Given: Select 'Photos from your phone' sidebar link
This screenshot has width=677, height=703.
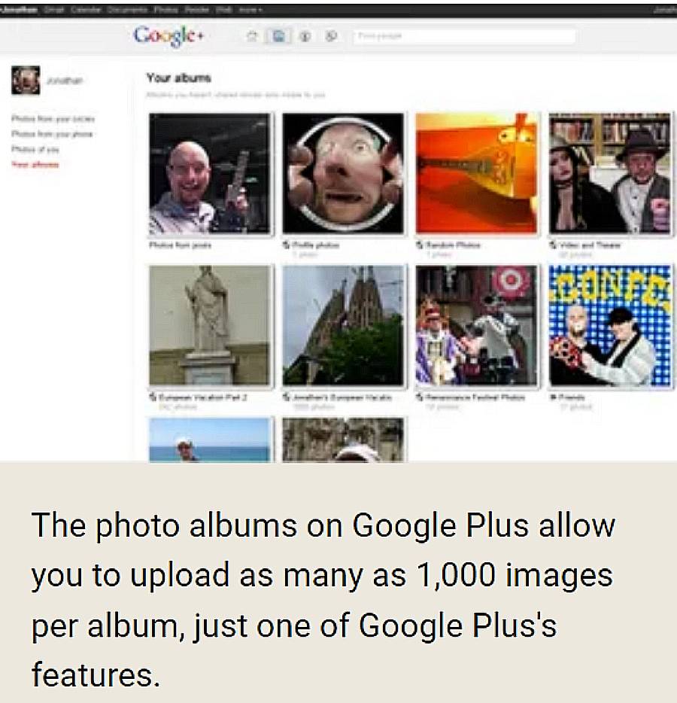Looking at the screenshot, I should tap(51, 134).
